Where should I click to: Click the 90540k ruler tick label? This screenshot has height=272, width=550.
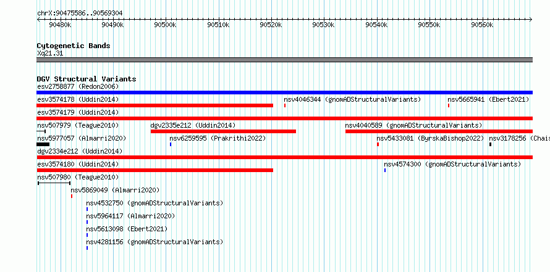click(x=377, y=25)
